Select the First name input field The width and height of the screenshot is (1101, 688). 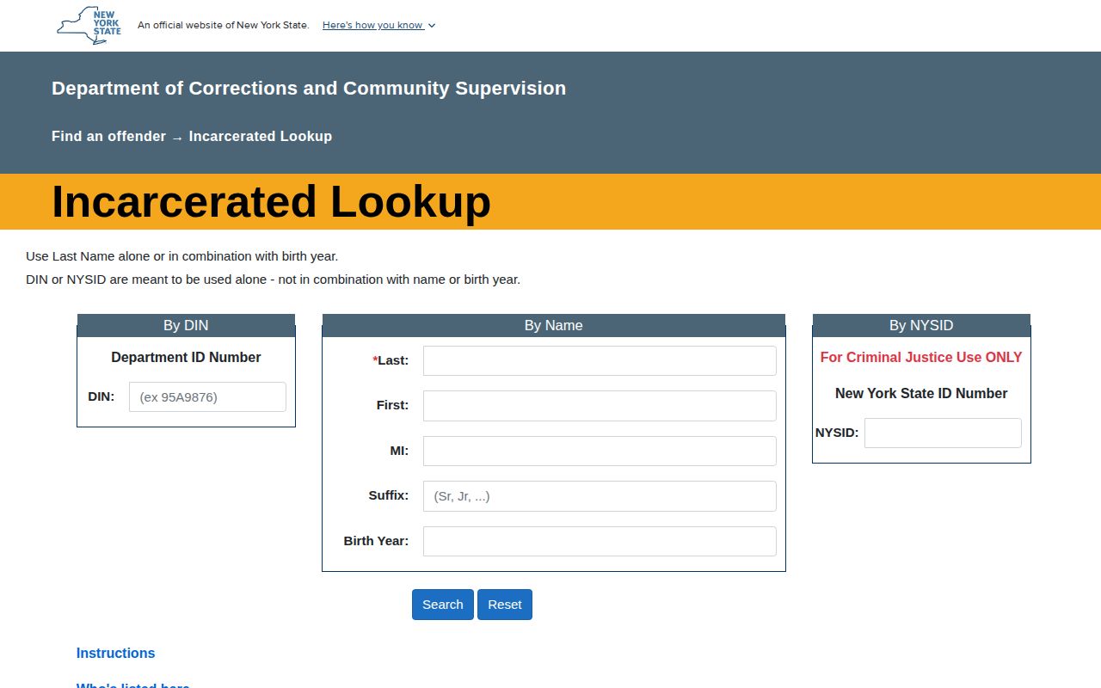[x=600, y=406]
